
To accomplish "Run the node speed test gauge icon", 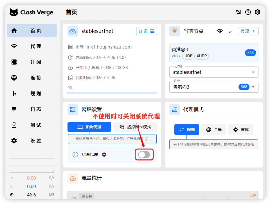I will pyautogui.click(x=220, y=31).
